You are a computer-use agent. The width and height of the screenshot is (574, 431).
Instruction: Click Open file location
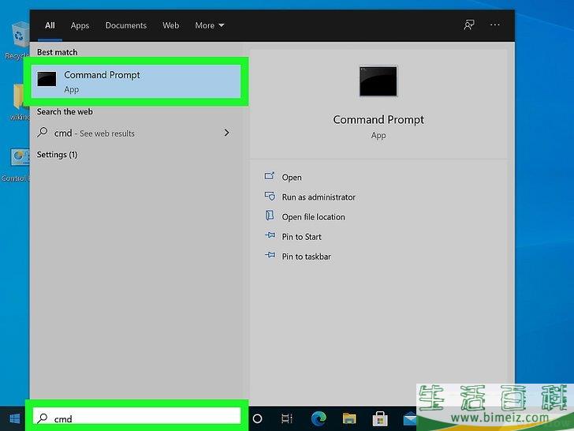pyautogui.click(x=313, y=217)
